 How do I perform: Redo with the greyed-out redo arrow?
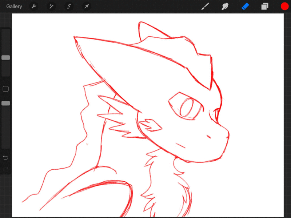click(x=6, y=169)
